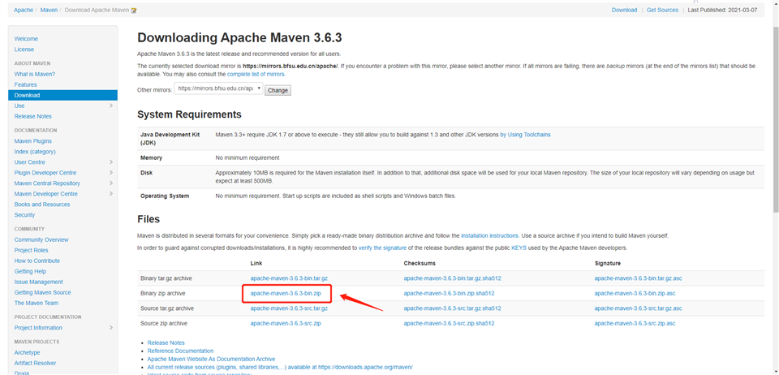The height and width of the screenshot is (375, 779).
Task: Open the Artifact Resolver project link
Action: coord(35,363)
